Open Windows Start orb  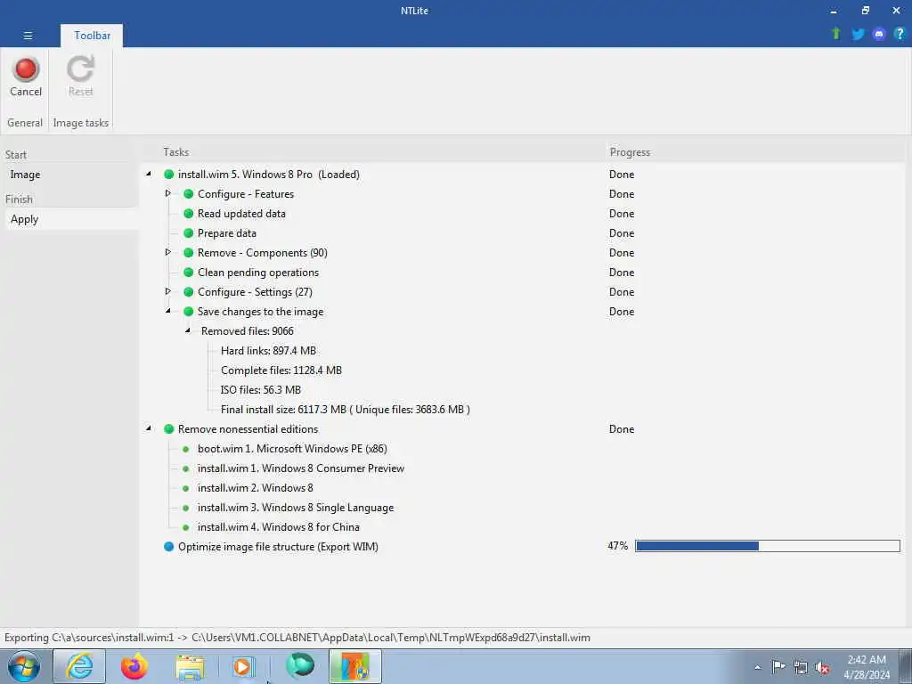24,666
